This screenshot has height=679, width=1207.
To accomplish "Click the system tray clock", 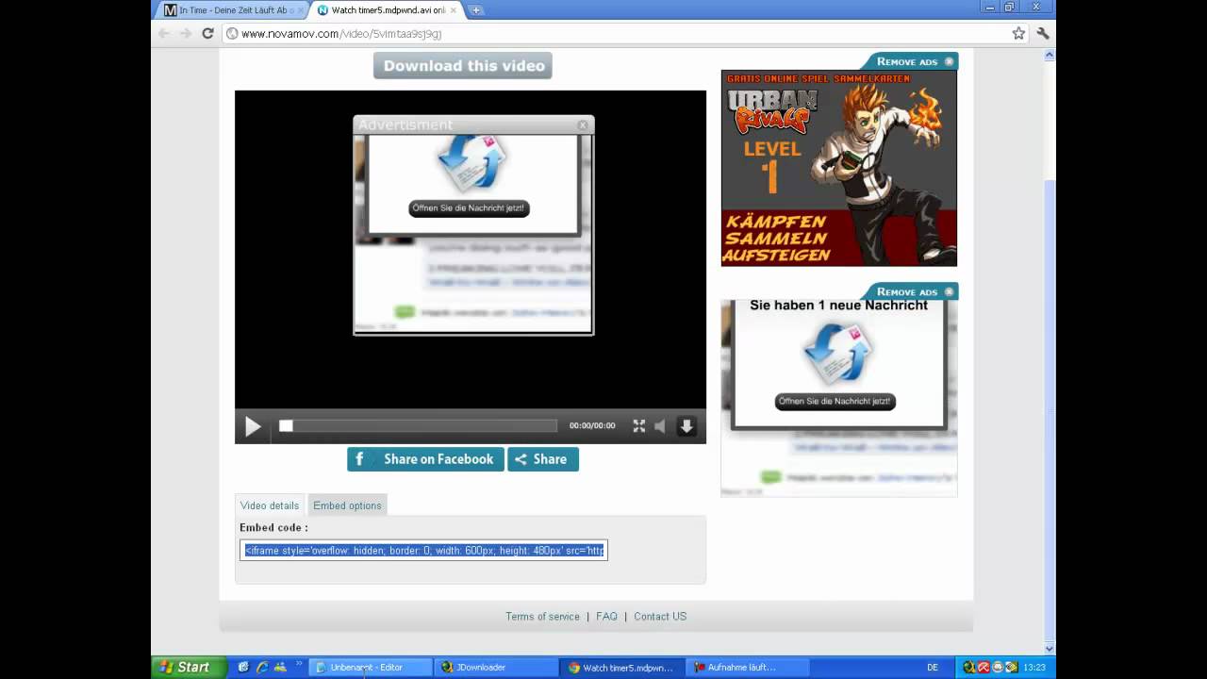I will pos(1034,667).
